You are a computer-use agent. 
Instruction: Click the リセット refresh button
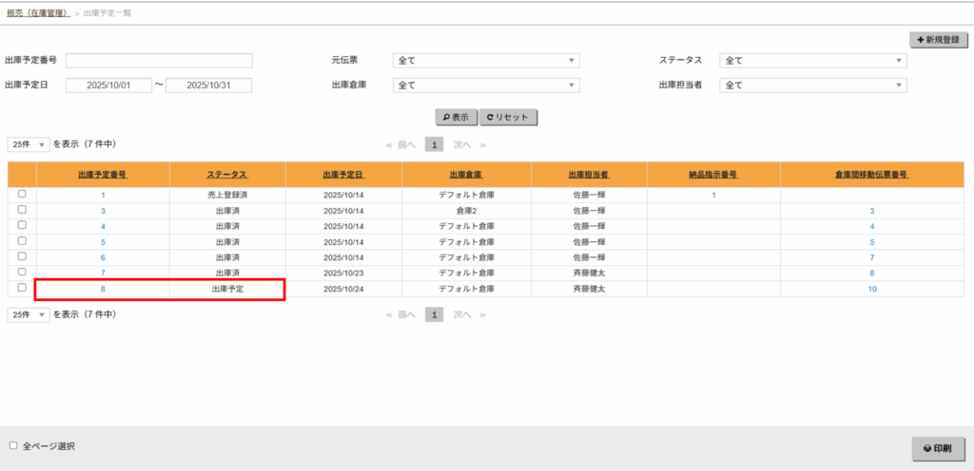pos(509,118)
